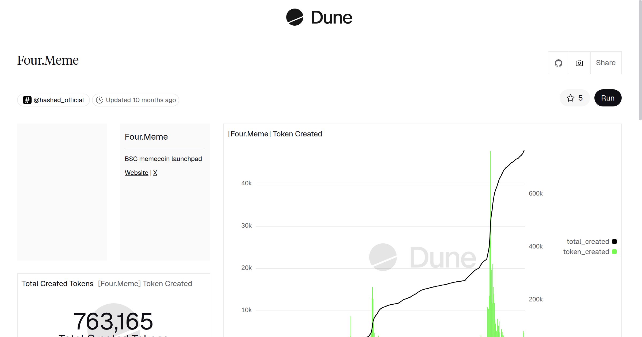
Task: Click the Updated 10 months ago badge
Action: [x=141, y=100]
